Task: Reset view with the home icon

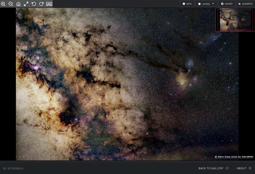Action: point(18,4)
